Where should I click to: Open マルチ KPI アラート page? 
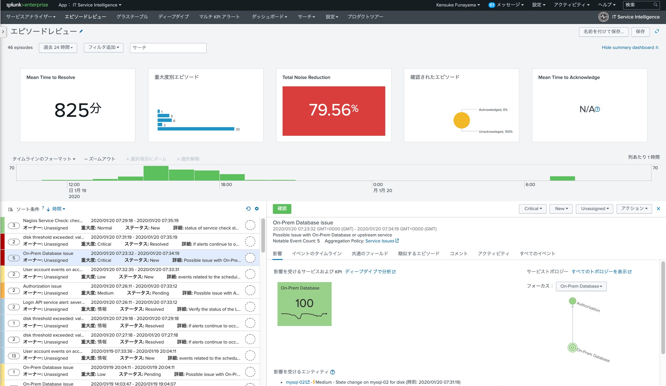point(220,17)
